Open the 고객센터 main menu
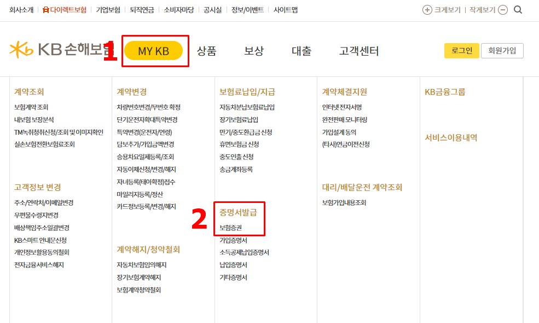This screenshot has width=539, height=323. pos(359,51)
